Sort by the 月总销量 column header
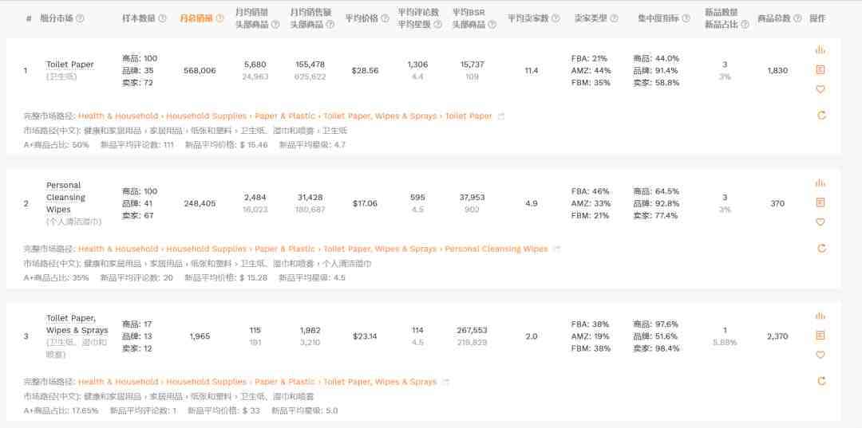 pos(196,18)
